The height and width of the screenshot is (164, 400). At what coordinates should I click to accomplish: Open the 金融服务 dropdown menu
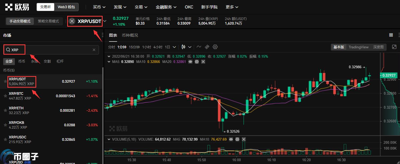[166, 7]
